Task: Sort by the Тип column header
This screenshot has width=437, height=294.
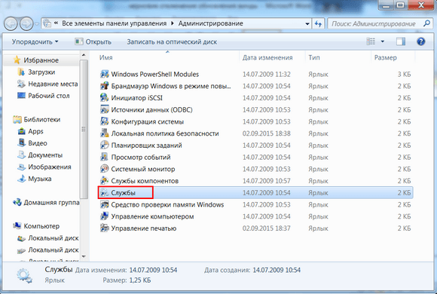Action: pos(314,57)
